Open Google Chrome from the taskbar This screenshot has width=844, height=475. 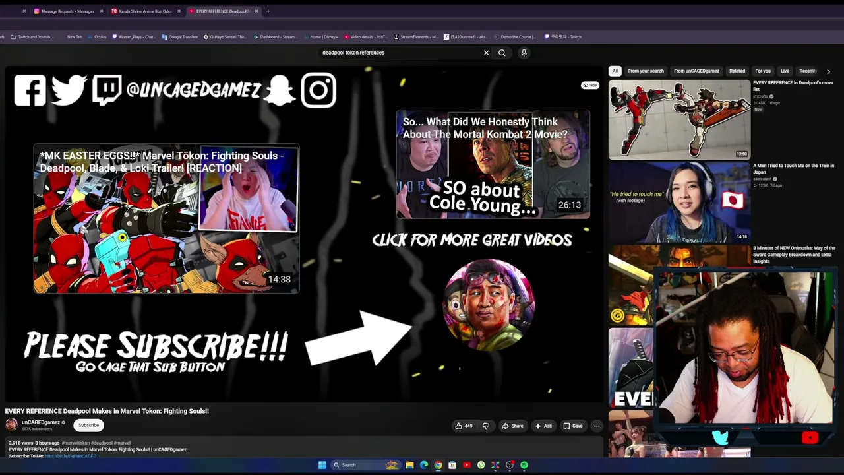click(438, 465)
